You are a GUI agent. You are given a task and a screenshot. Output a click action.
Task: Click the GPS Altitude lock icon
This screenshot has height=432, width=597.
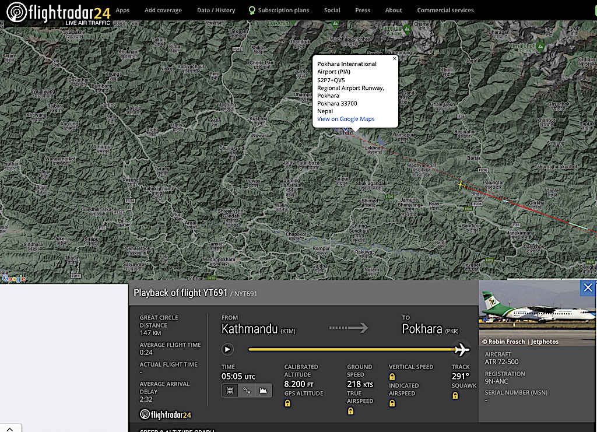[287, 403]
